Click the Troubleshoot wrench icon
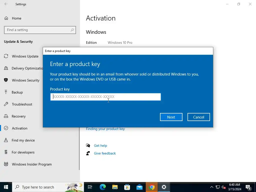Screen dimensions: 256x192 click(x=6, y=104)
